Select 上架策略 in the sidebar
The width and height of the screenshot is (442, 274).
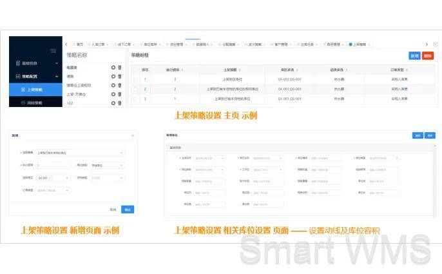coord(37,90)
